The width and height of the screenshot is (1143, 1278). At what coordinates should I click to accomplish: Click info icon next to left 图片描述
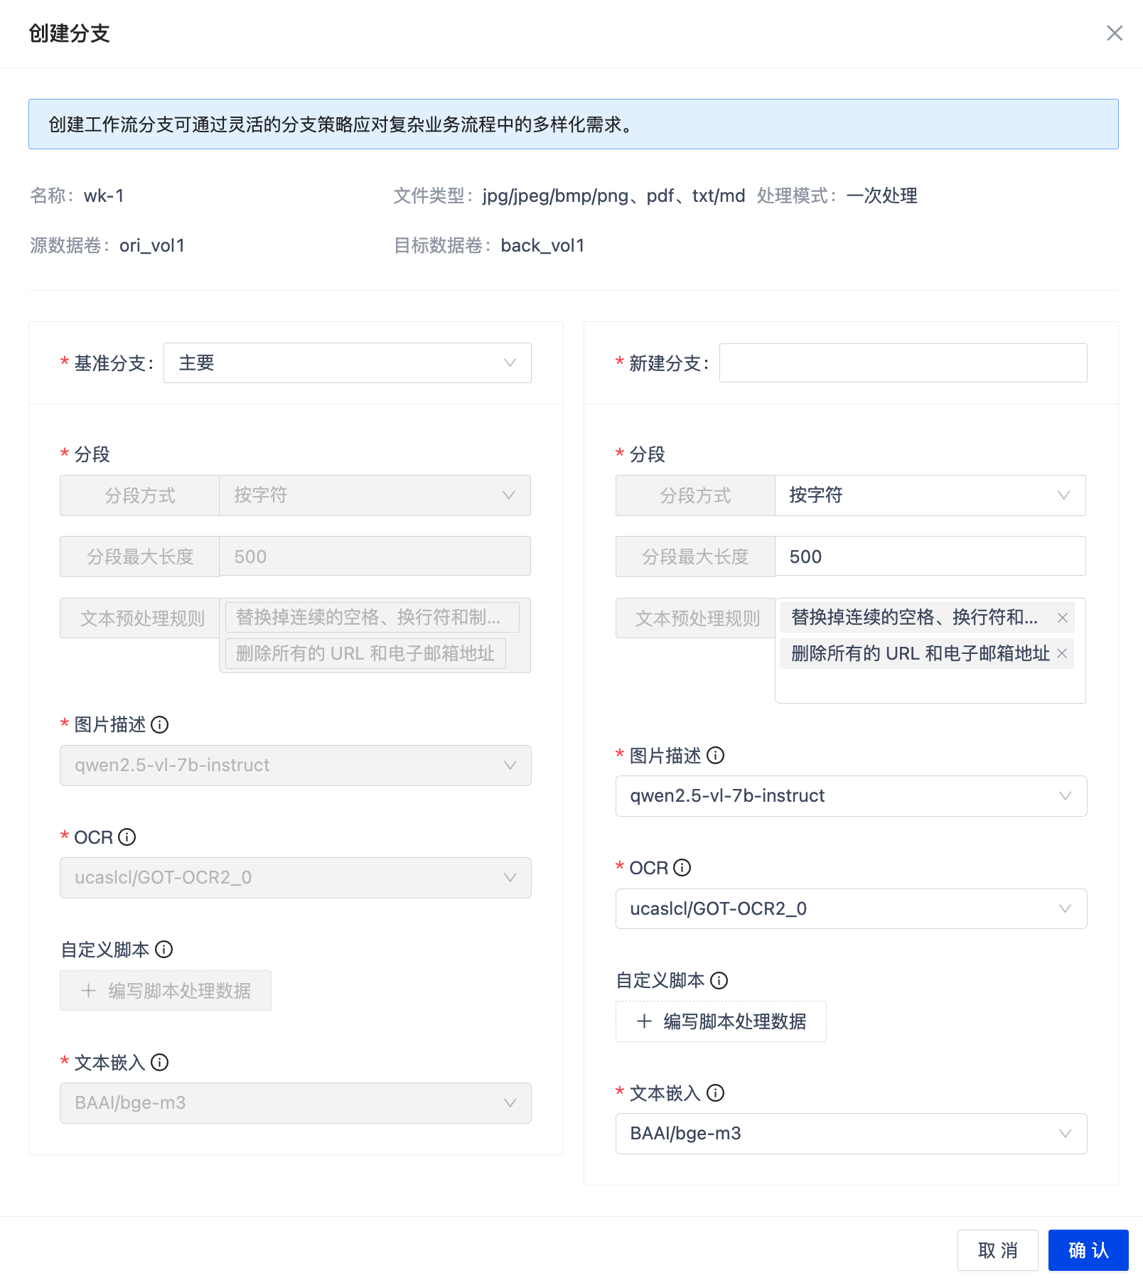[160, 725]
